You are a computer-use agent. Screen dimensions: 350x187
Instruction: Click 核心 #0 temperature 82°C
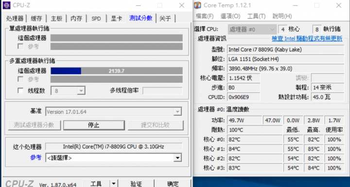(x=254, y=140)
